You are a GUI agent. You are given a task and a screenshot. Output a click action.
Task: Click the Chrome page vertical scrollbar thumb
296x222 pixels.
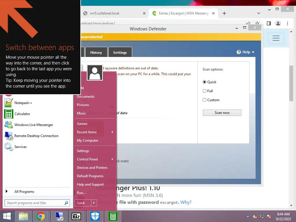point(291,84)
